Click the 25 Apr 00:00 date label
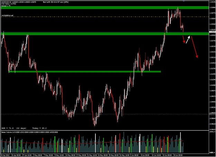This screenshot has width=216, height=157. 16,155
